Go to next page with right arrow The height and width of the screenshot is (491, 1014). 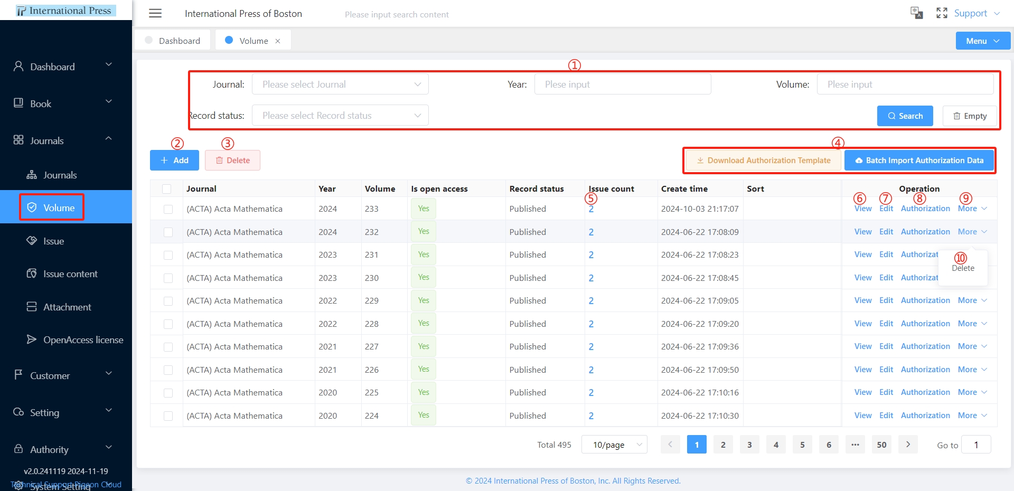click(x=908, y=445)
